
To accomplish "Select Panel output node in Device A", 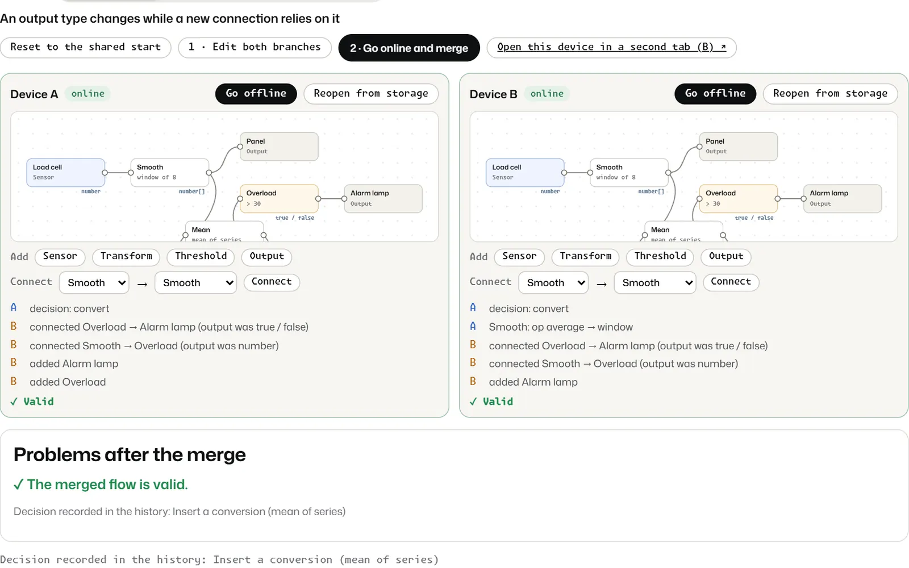I will [279, 147].
